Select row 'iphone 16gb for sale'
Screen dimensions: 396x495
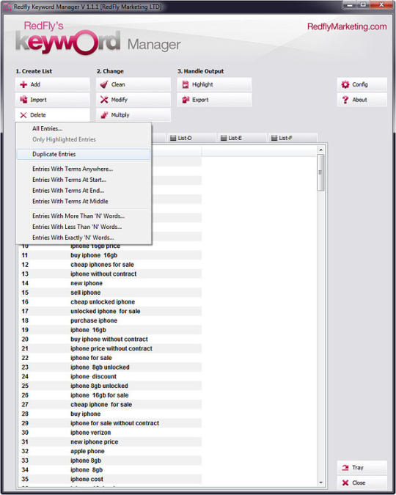coord(110,395)
